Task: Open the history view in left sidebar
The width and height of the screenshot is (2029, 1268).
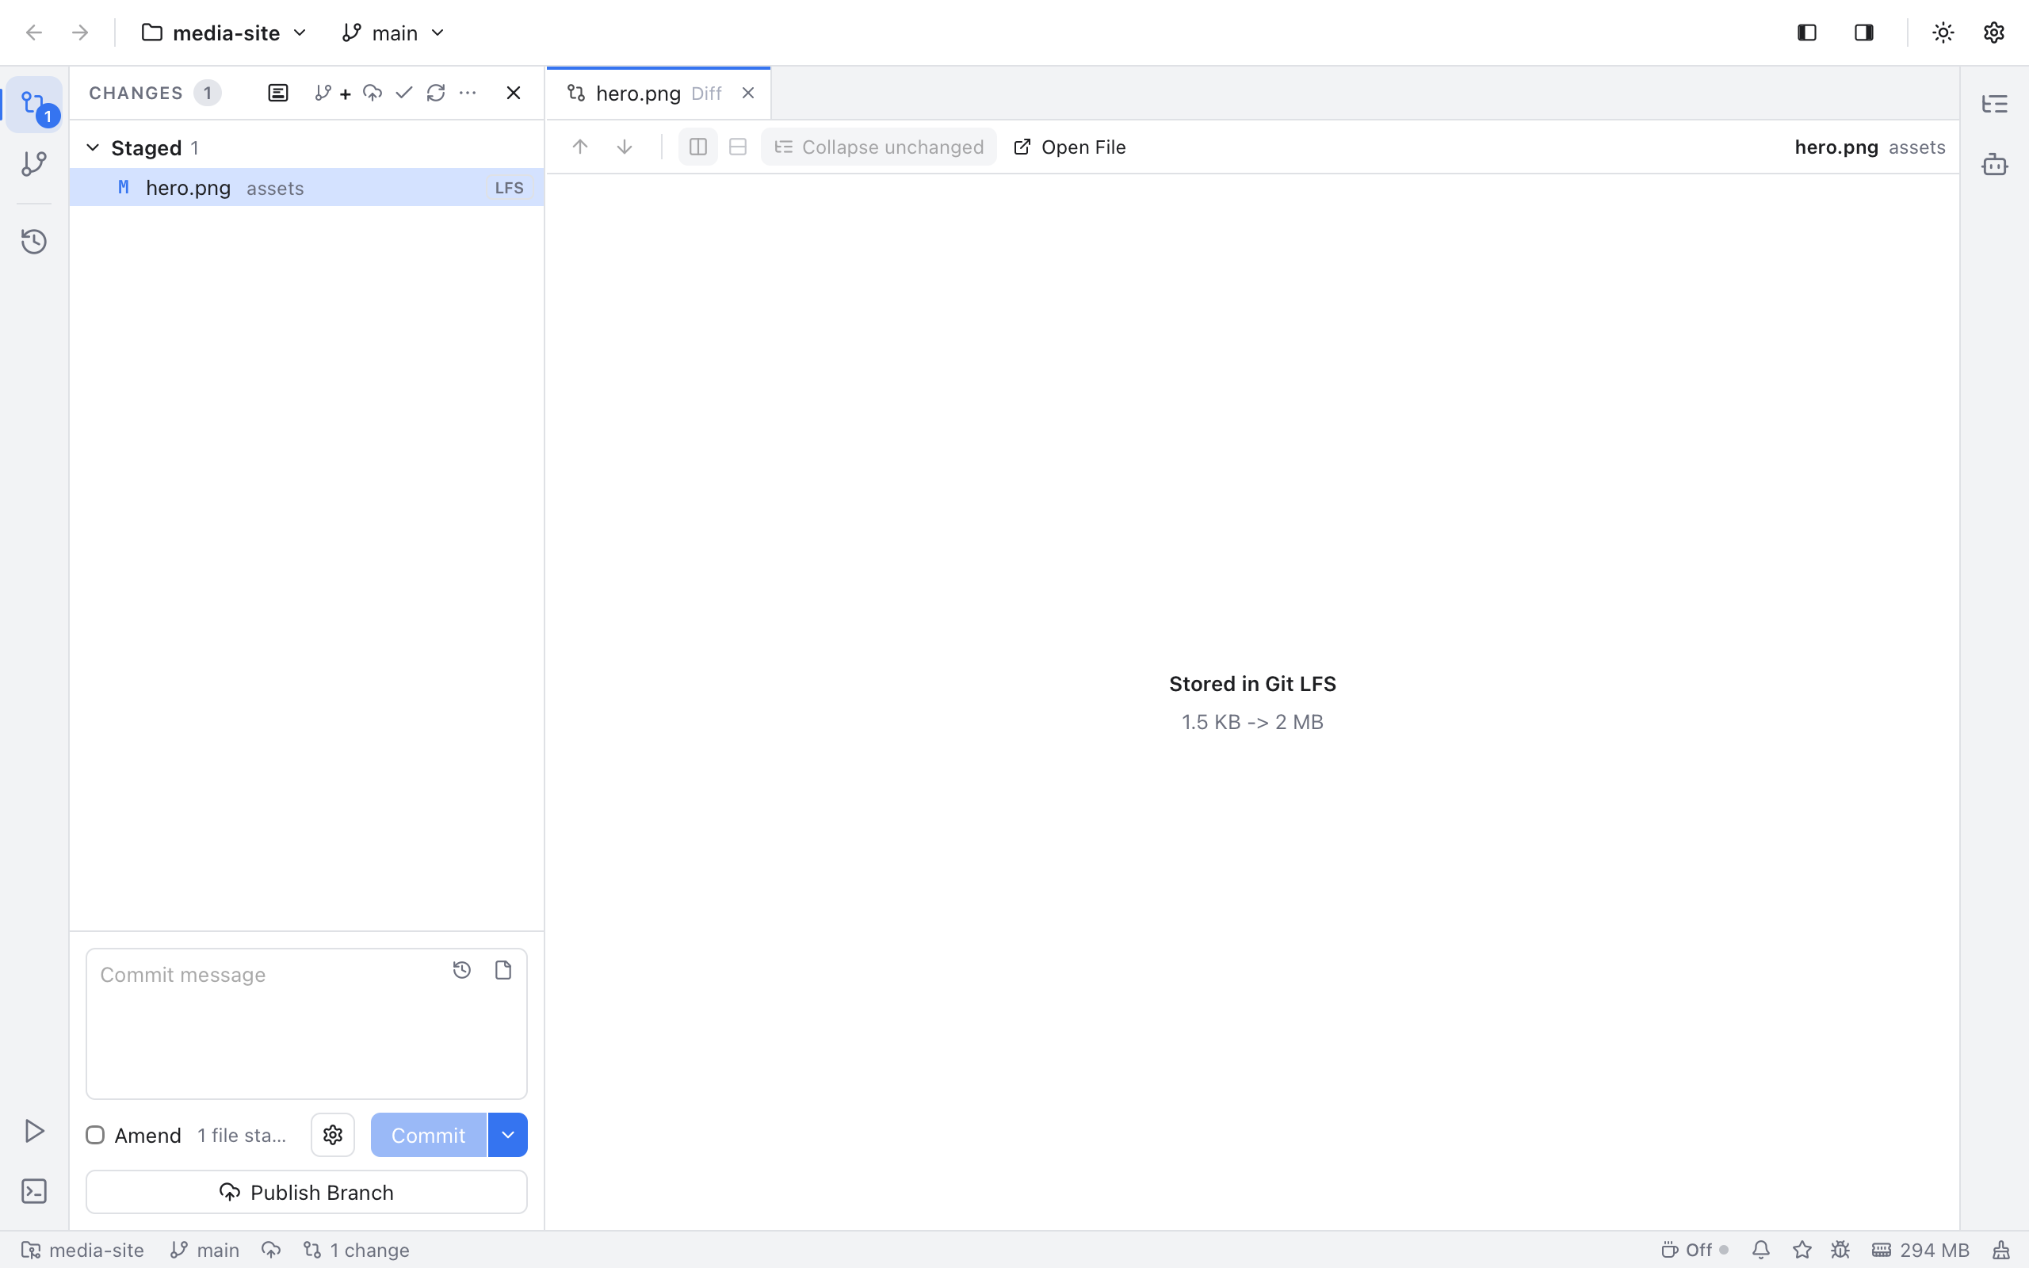Action: 34,242
